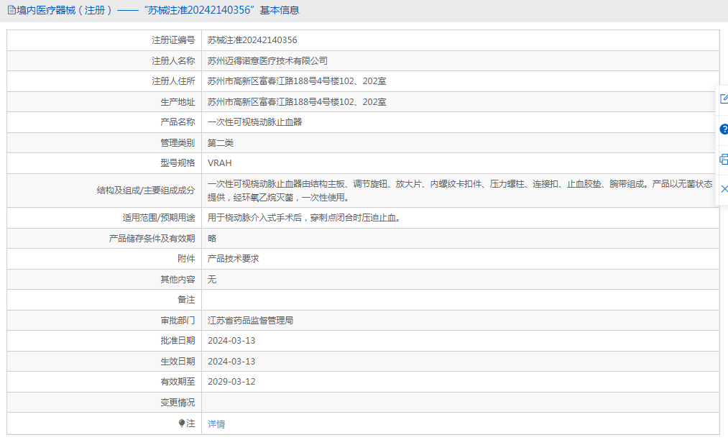The width and height of the screenshot is (728, 440).
Task: Click the expiry date 2029-03-12
Action: 231,382
